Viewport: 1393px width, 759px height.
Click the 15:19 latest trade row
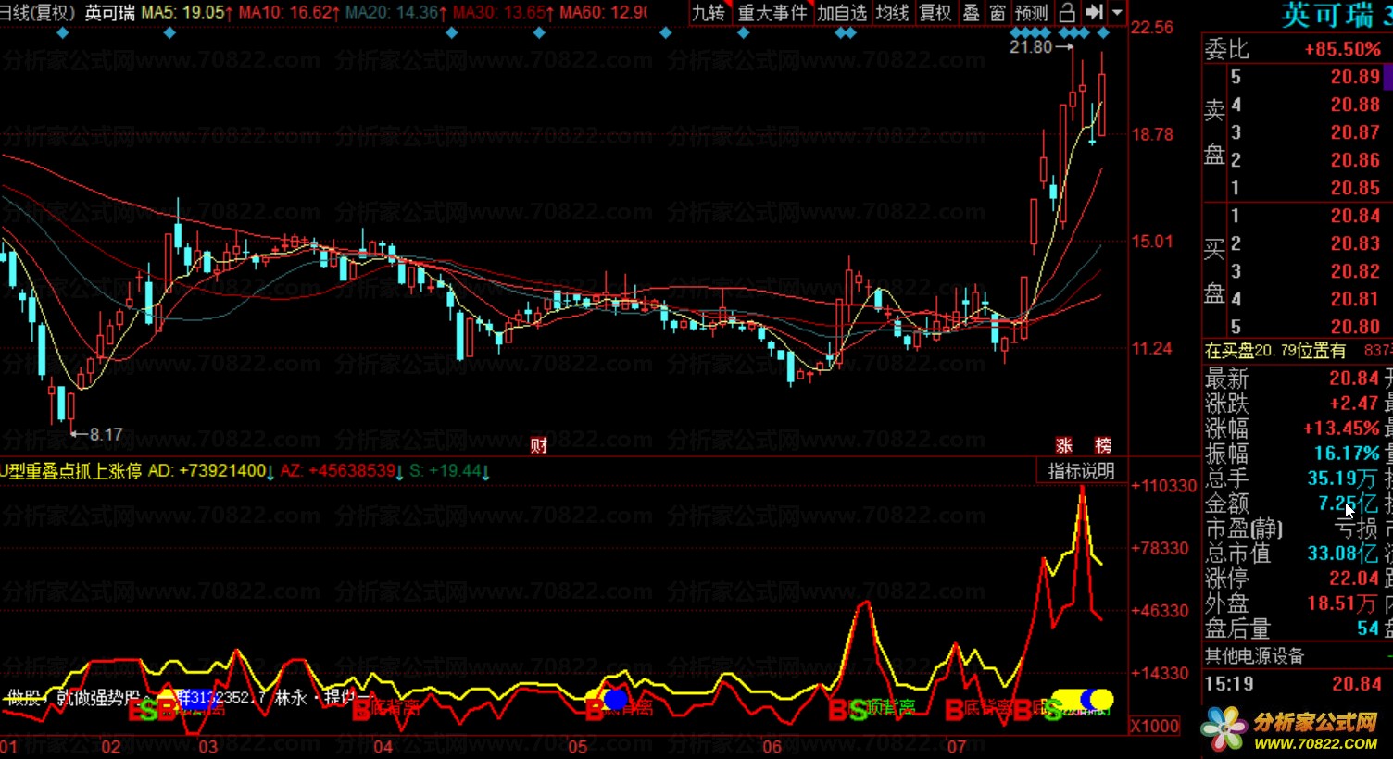coord(1293,684)
